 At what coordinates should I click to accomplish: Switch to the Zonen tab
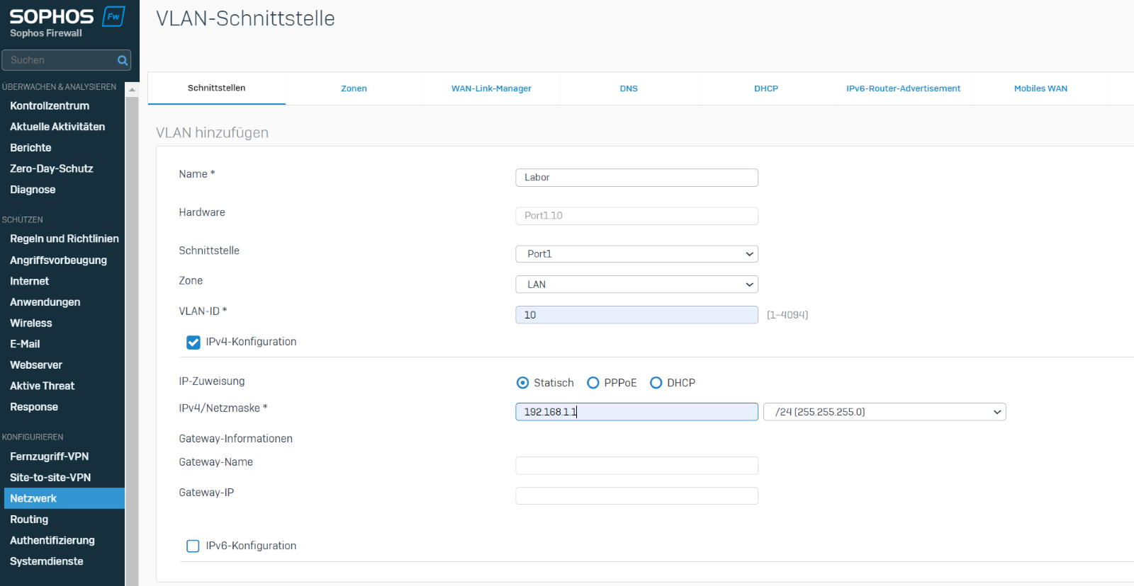[x=354, y=88]
